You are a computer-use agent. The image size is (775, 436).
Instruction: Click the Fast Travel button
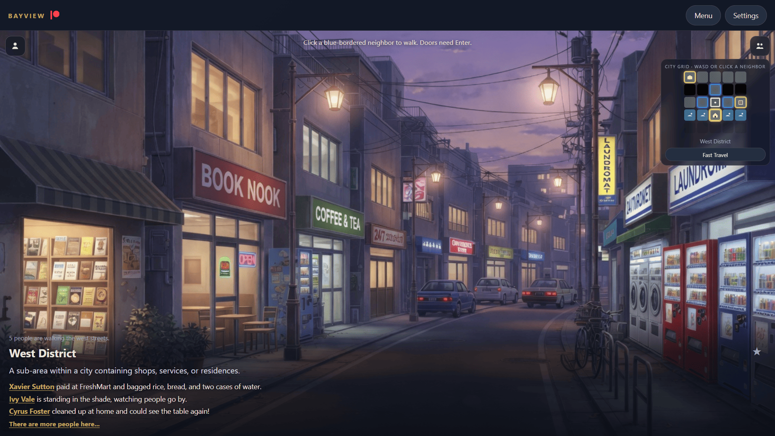[x=715, y=155]
